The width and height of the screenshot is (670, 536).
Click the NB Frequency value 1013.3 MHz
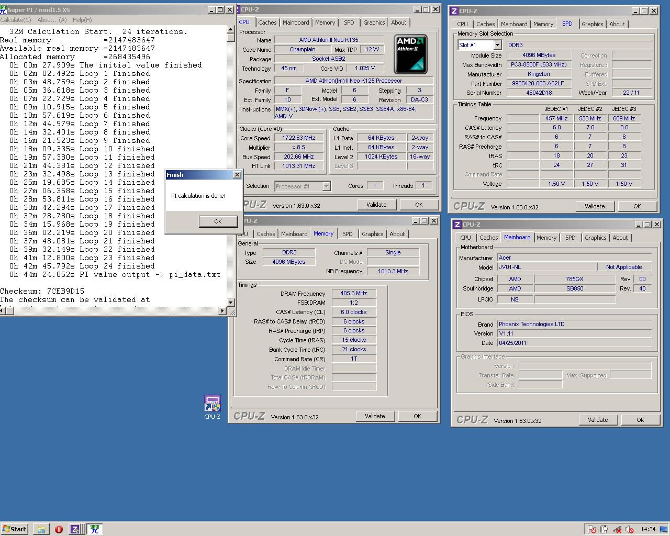pyautogui.click(x=393, y=271)
